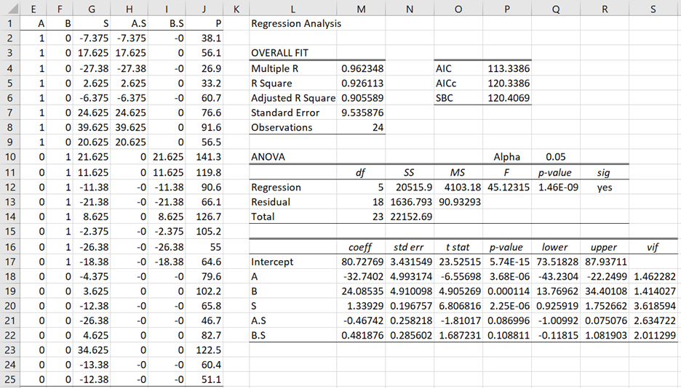Click the 'vif' column label

pyautogui.click(x=653, y=247)
